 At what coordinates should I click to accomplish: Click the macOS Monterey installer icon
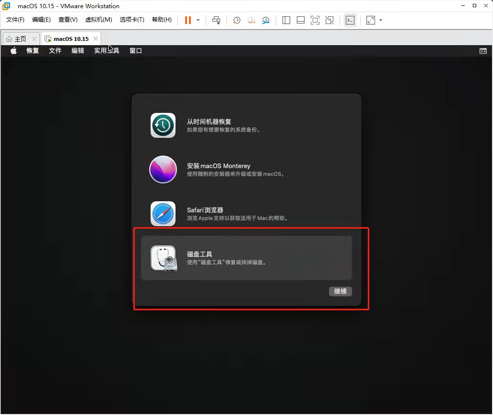tap(163, 170)
